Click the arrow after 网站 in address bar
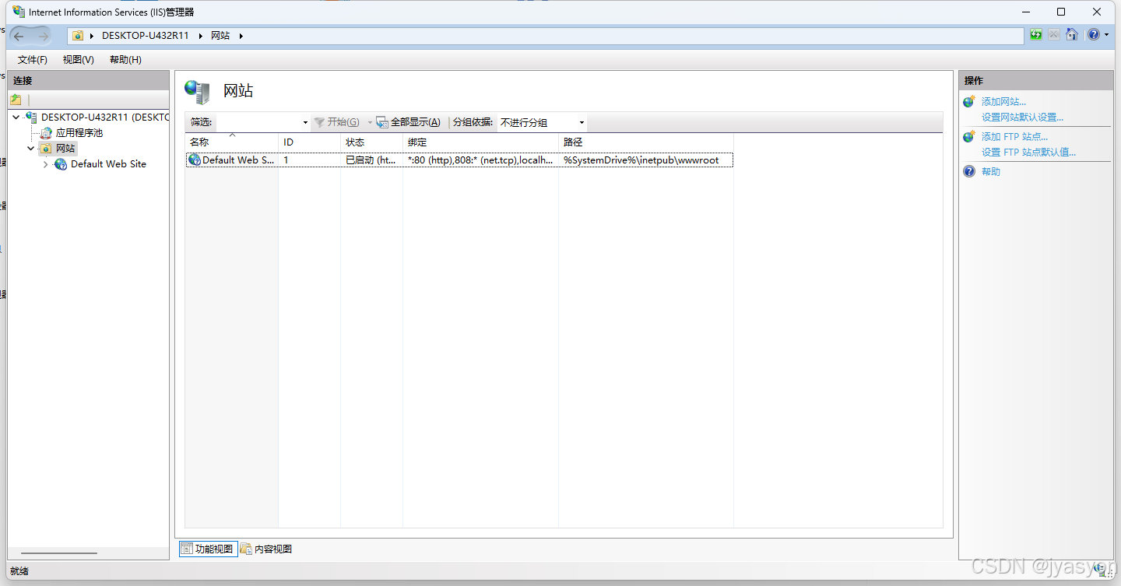The image size is (1121, 586). click(x=241, y=36)
